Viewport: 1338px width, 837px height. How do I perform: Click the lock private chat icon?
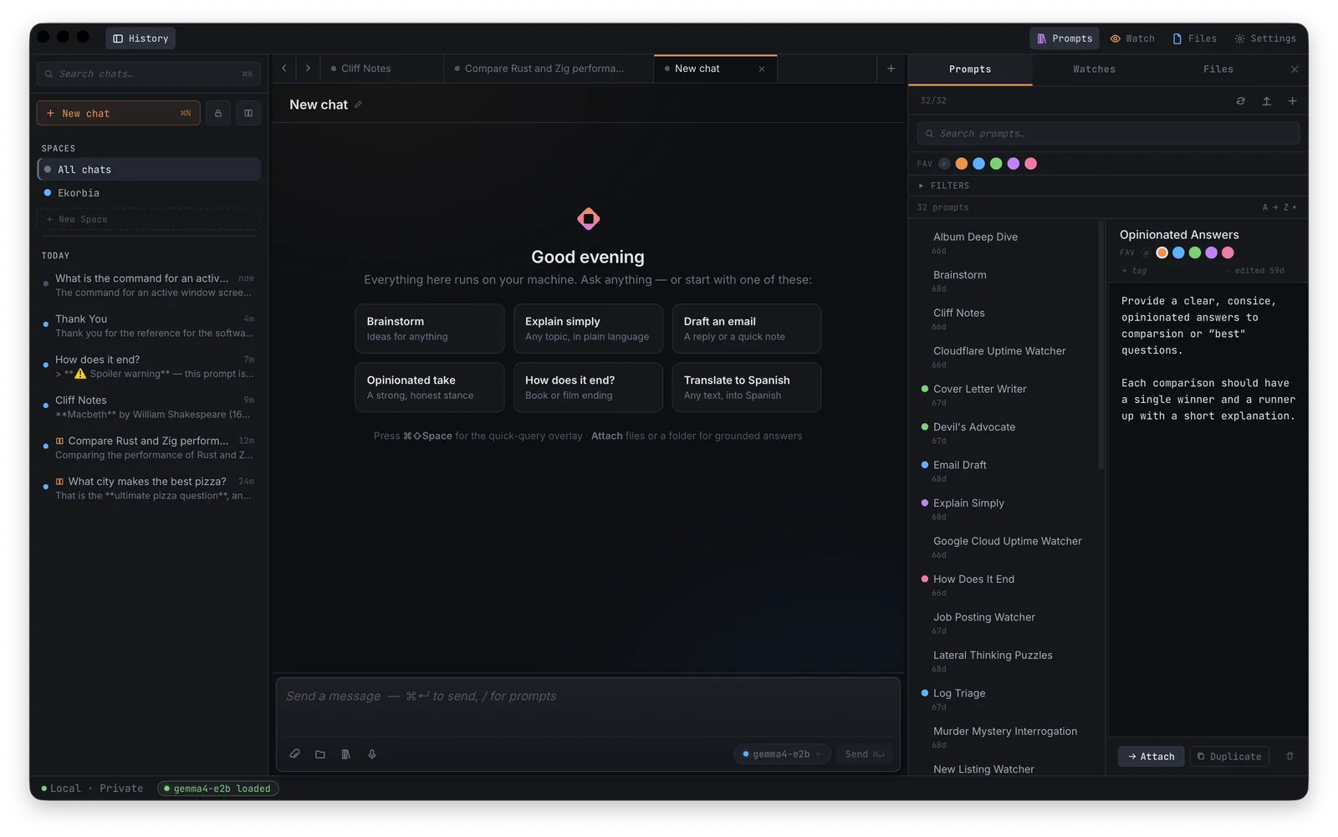(218, 113)
